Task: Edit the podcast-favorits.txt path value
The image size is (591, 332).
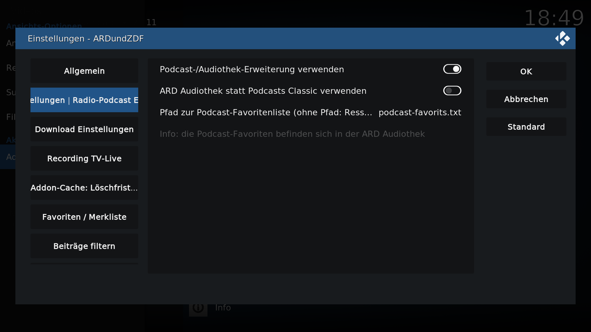Action: pyautogui.click(x=420, y=113)
